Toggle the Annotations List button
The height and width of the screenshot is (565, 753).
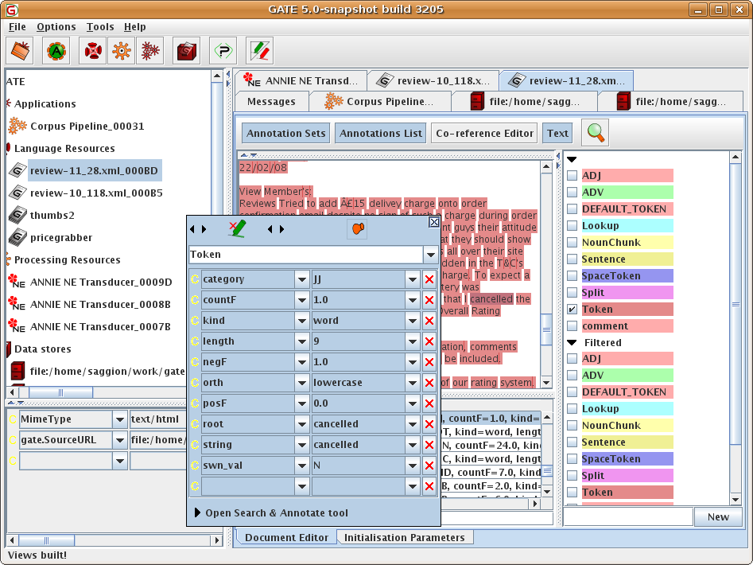380,133
